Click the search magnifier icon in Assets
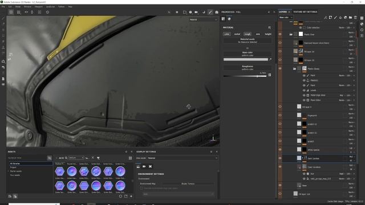Viewport: 365px width, 205px height. pos(66,158)
